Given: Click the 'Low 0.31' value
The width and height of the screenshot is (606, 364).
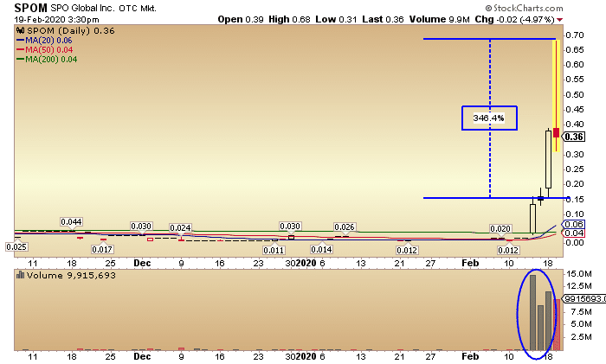Looking at the screenshot, I should tap(336, 19).
